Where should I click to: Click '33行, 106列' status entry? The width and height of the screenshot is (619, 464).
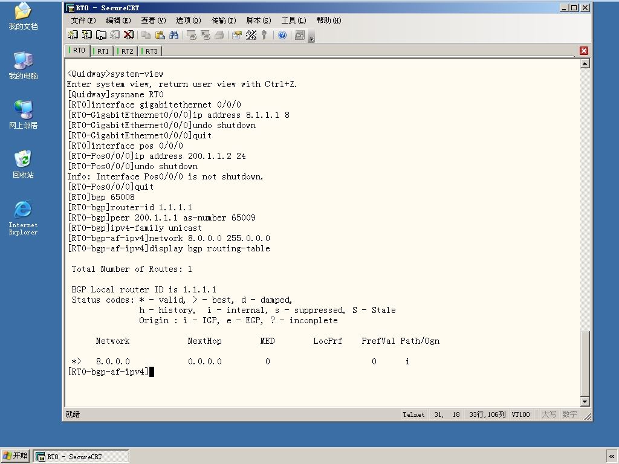(x=487, y=414)
